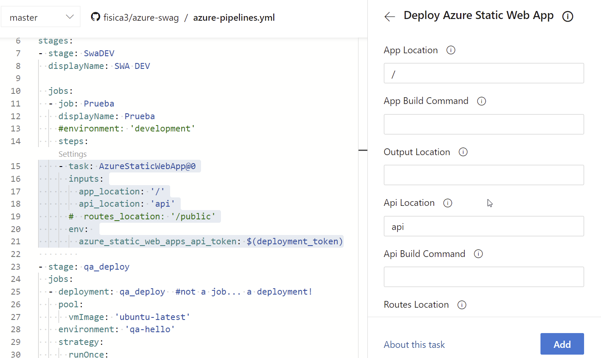Click the commented routes_location line
601x358 pixels.
[x=142, y=216]
